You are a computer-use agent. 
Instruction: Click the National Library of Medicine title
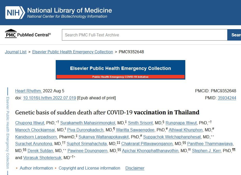pos(69,10)
